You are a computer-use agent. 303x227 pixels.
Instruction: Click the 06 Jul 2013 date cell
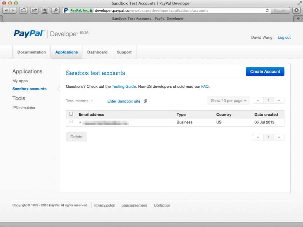pos(264,122)
